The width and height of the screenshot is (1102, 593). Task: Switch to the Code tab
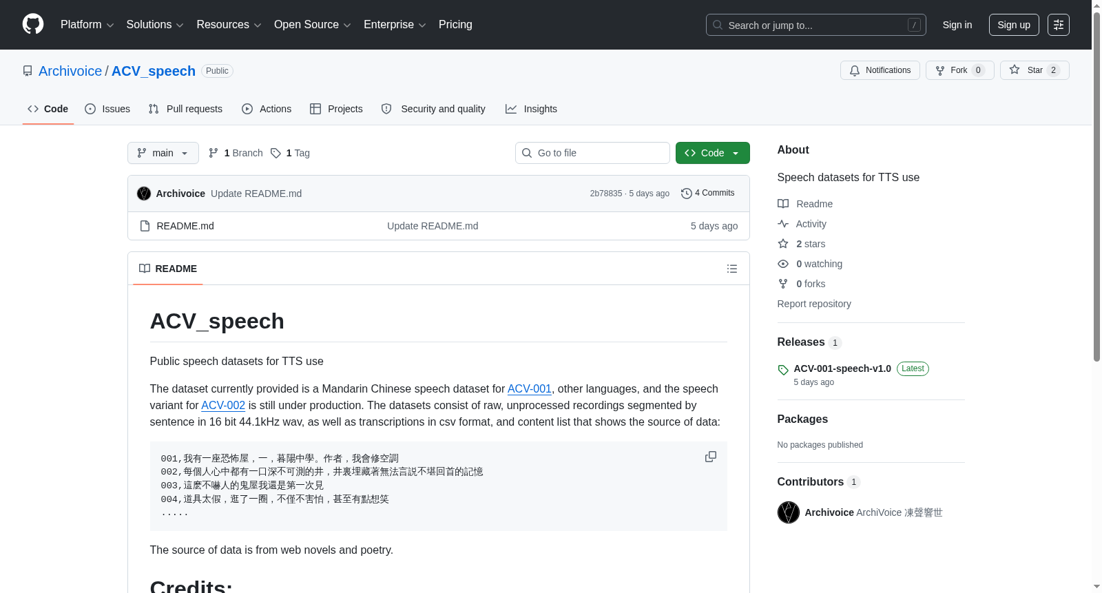pyautogui.click(x=48, y=109)
